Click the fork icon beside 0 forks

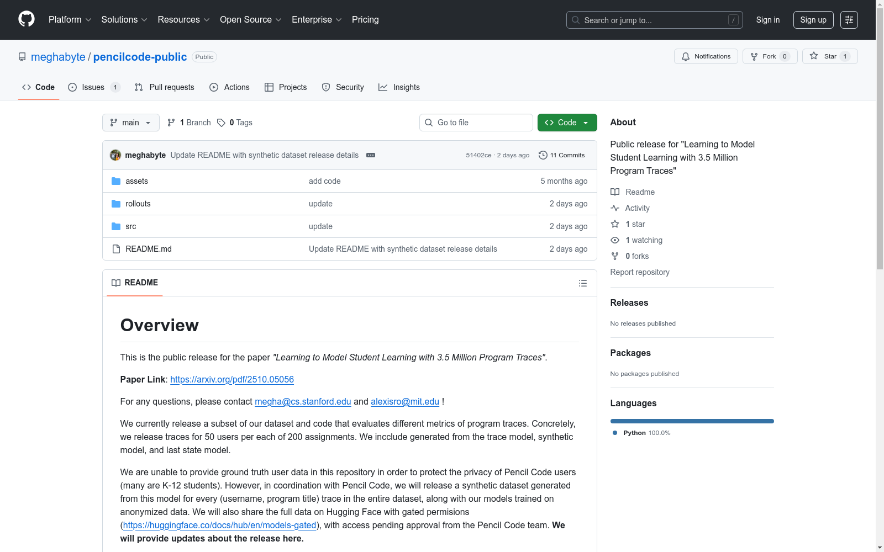click(615, 256)
